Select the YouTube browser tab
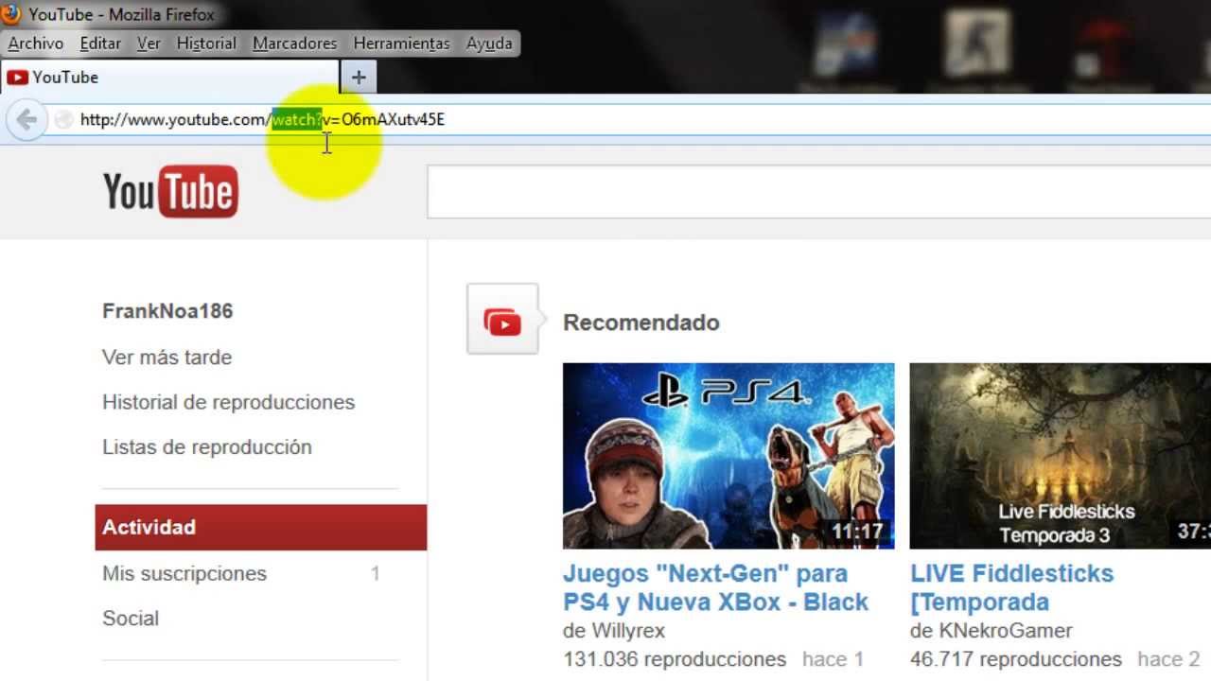Image resolution: width=1211 pixels, height=681 pixels. click(x=169, y=78)
